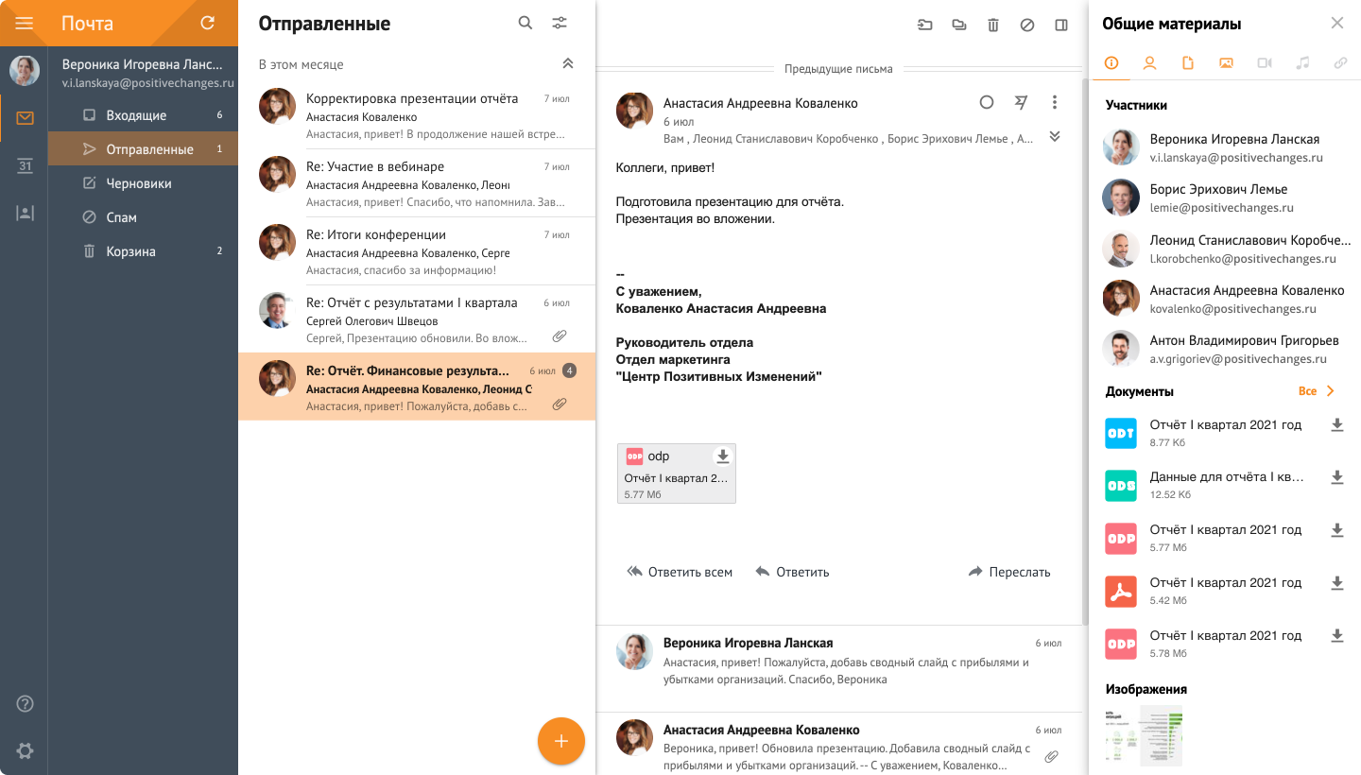The width and height of the screenshot is (1361, 775).
Task: Download the odp attachment in the message
Action: [x=723, y=456]
